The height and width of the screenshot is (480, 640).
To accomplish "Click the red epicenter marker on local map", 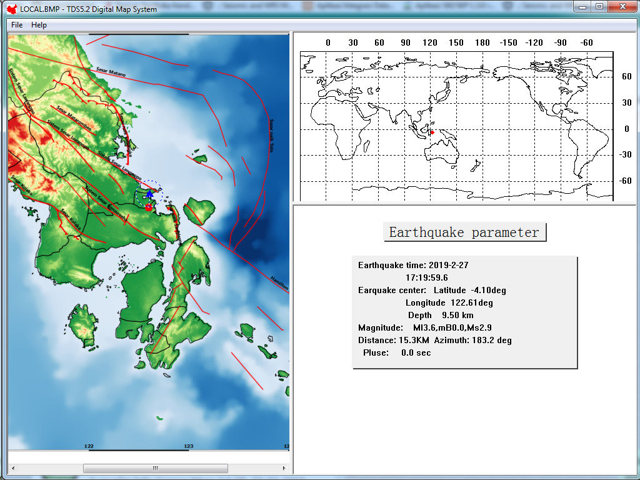I will click(148, 207).
